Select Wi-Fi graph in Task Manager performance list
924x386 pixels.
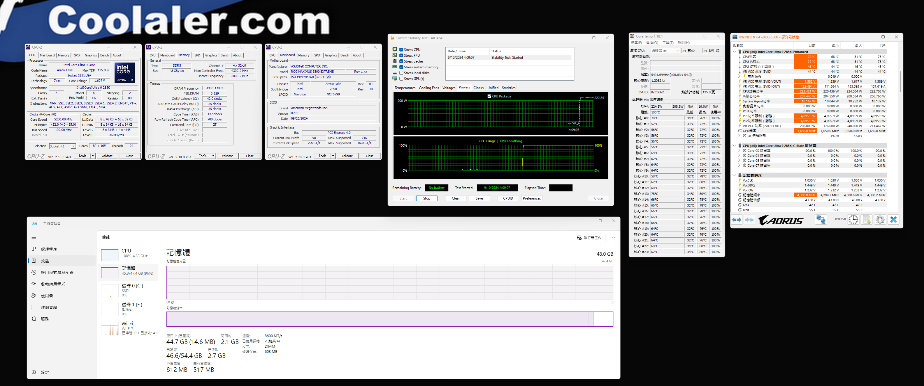click(110, 328)
